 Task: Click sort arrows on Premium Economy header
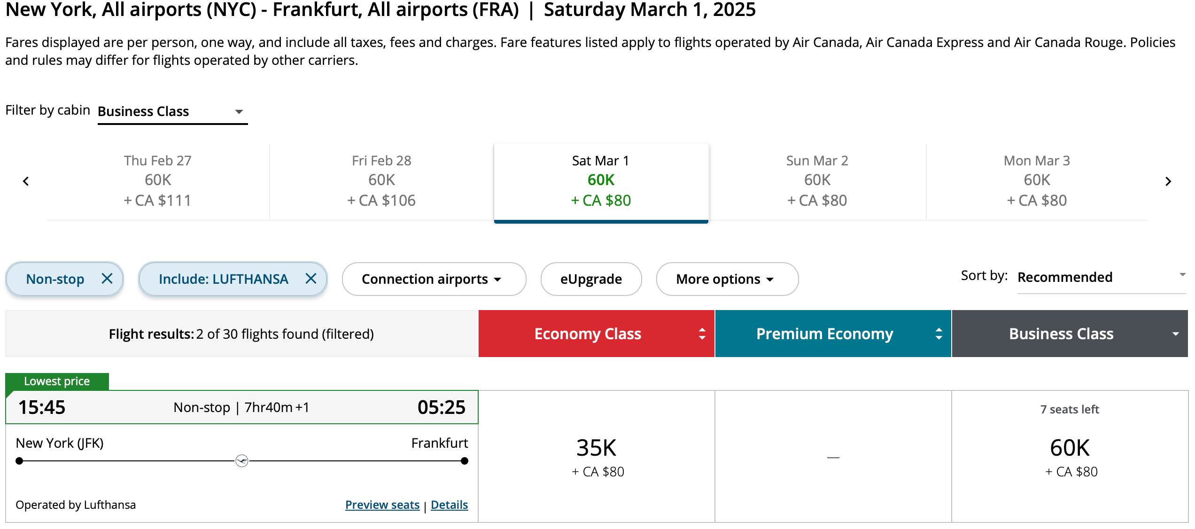[939, 334]
